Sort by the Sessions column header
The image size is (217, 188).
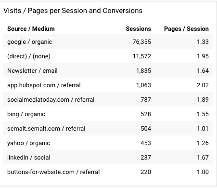pos(139,29)
